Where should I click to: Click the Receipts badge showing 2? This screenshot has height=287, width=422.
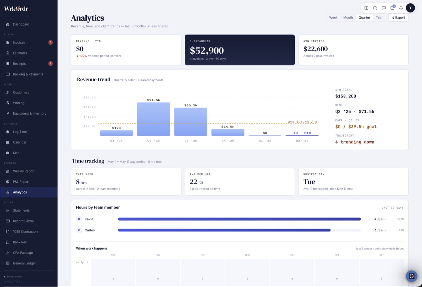point(50,64)
